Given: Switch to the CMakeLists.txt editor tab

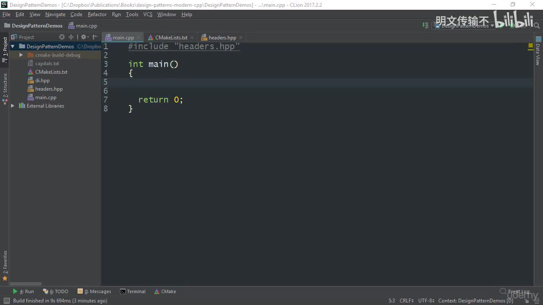Looking at the screenshot, I should [x=171, y=38].
